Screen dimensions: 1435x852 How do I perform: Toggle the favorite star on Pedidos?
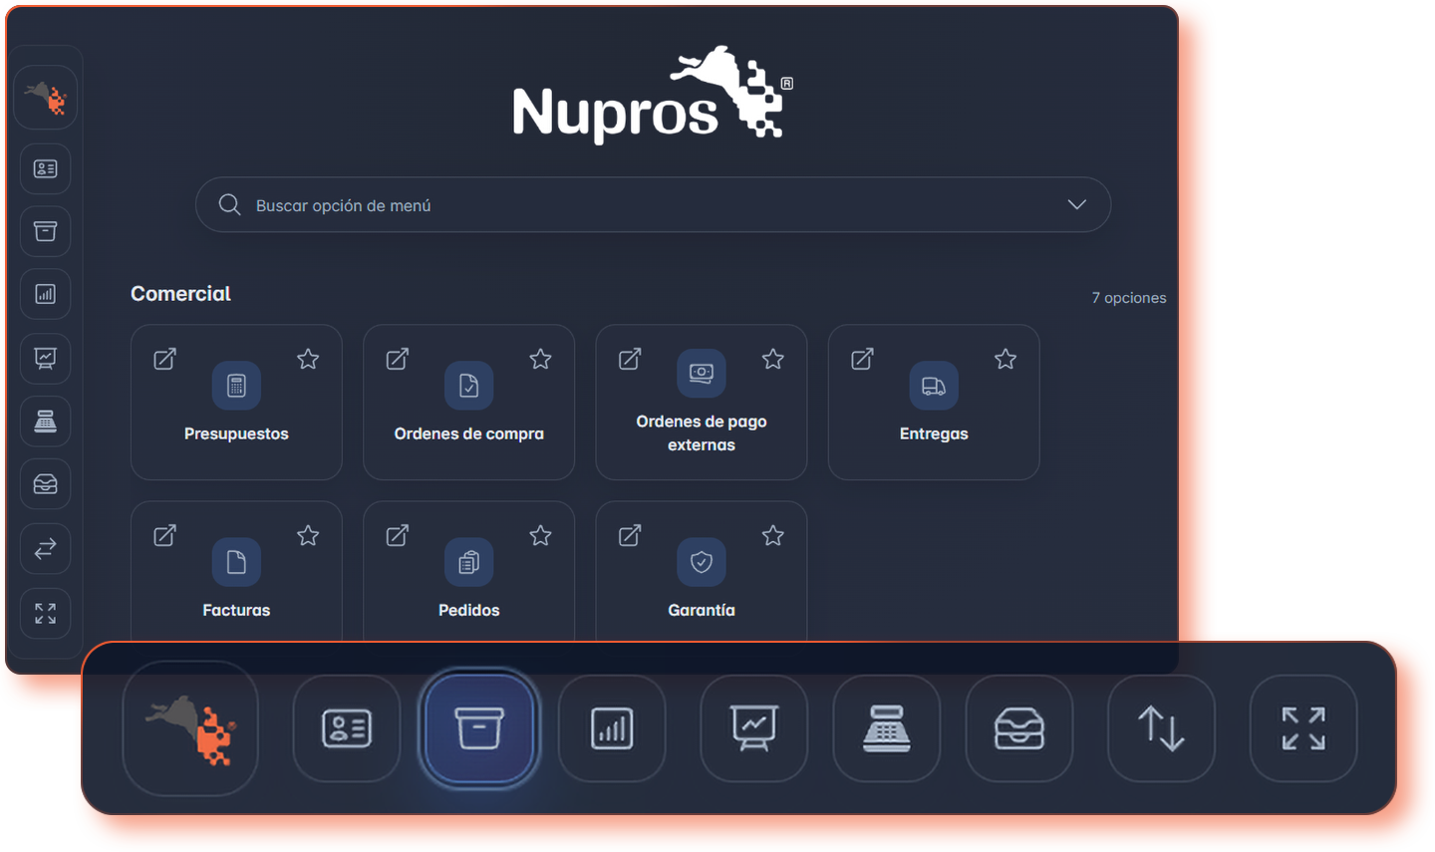pyautogui.click(x=540, y=535)
